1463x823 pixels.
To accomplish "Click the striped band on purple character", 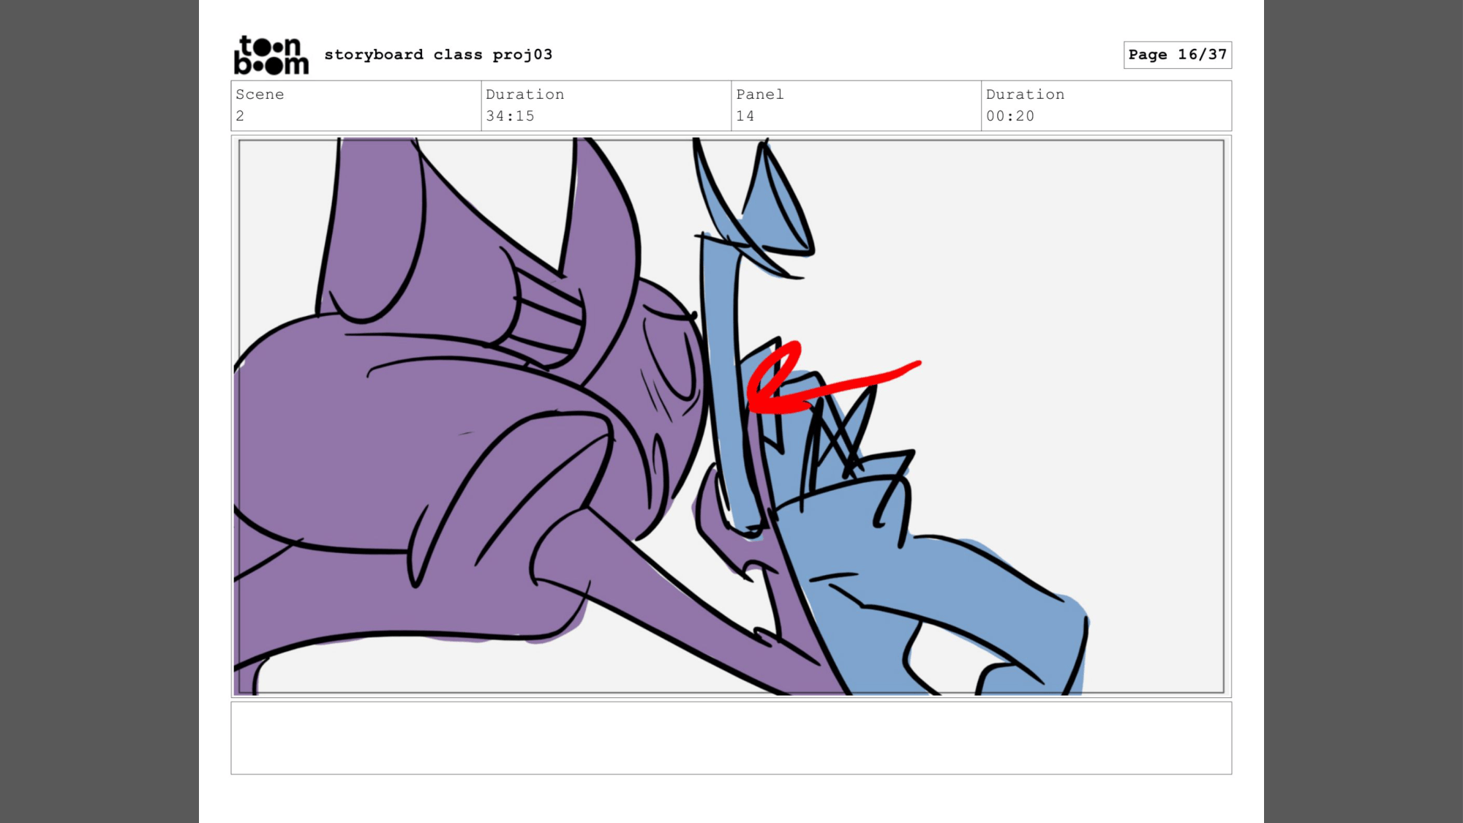I will tap(549, 318).
